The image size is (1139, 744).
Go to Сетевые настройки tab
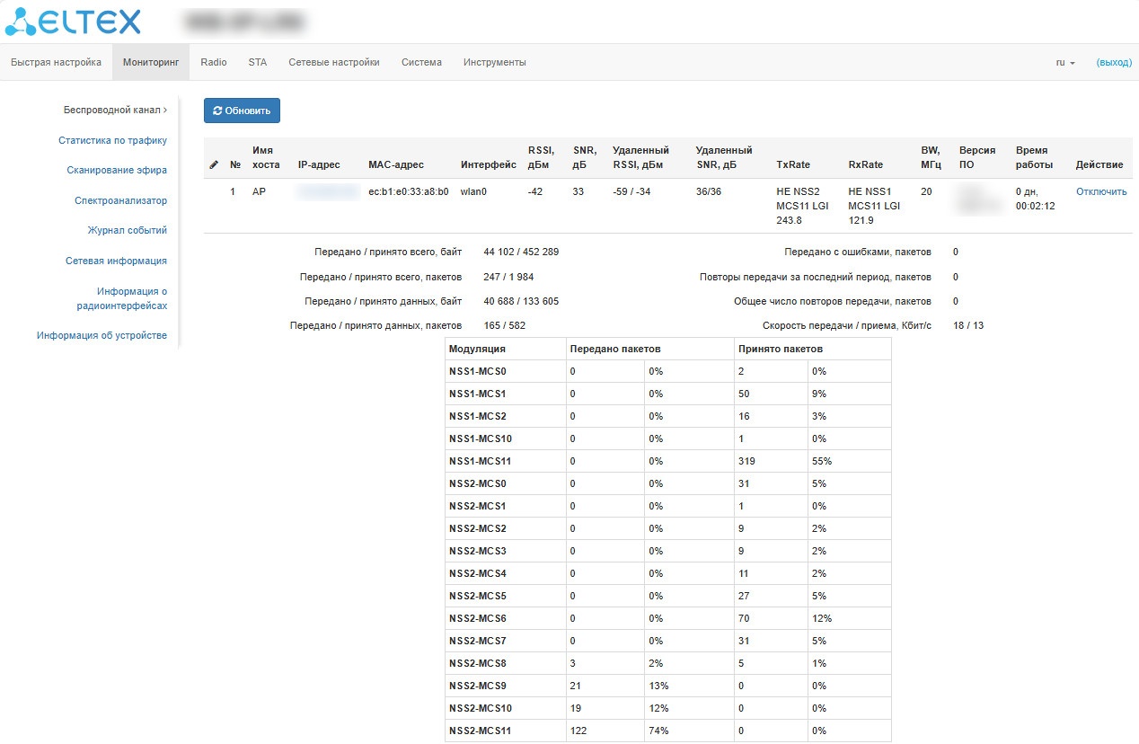334,63
